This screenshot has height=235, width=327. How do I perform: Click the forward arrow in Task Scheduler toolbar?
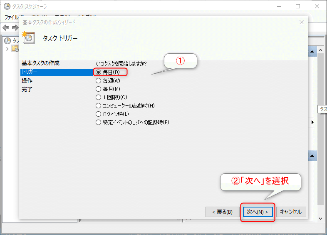pos(15,27)
